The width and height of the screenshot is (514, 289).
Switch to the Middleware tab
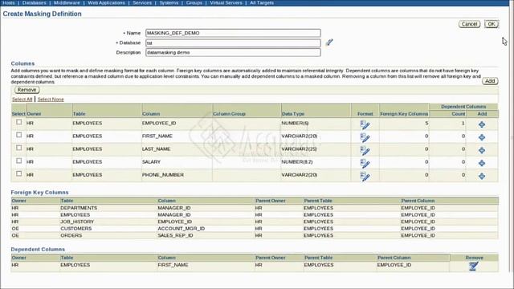coord(67,2)
